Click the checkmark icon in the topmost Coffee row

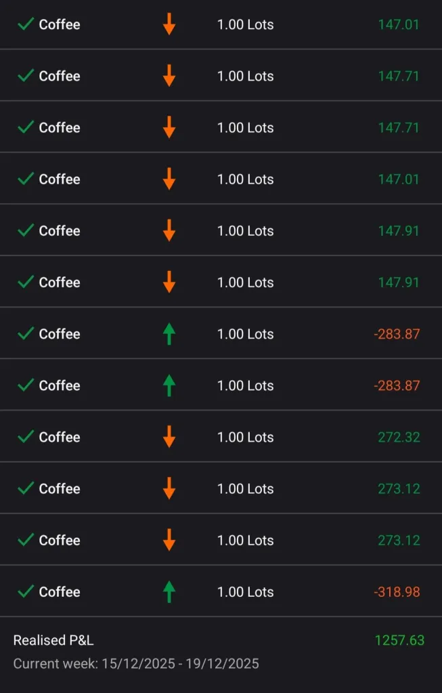tap(26, 24)
